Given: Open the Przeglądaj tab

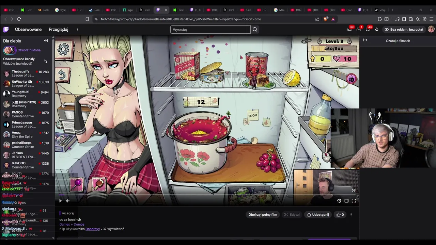Looking at the screenshot, I should coord(58,30).
